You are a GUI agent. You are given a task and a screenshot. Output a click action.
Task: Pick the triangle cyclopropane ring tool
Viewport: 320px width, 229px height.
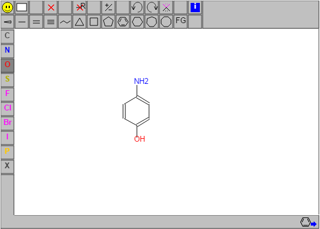79,21
